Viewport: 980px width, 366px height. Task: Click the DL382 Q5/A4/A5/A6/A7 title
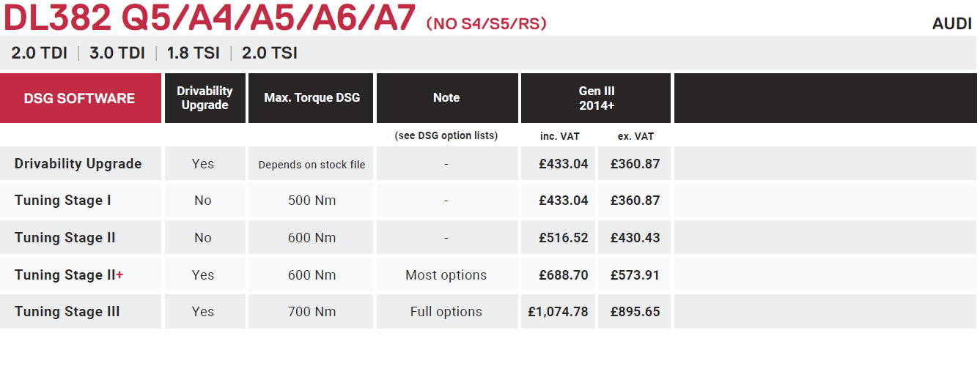point(210,18)
